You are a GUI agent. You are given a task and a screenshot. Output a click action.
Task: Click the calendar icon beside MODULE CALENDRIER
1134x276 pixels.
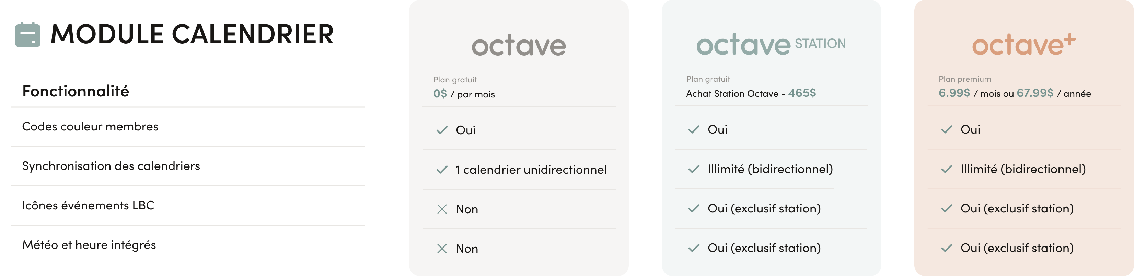coord(28,34)
